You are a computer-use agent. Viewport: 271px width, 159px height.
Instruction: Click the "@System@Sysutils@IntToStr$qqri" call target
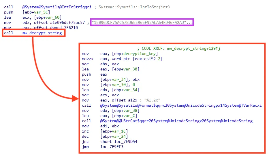(x=57, y=7)
